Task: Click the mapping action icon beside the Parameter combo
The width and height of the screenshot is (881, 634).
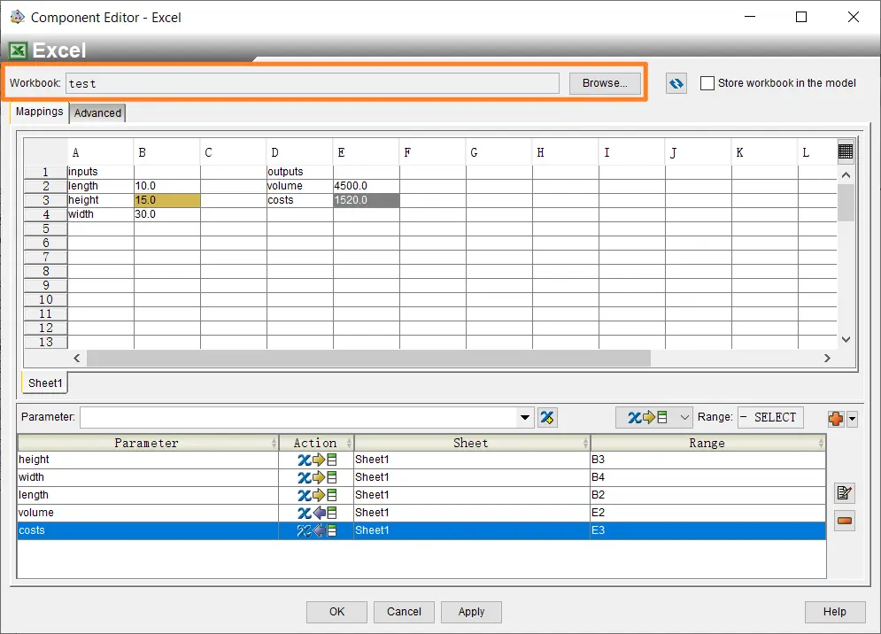Action: (x=546, y=417)
